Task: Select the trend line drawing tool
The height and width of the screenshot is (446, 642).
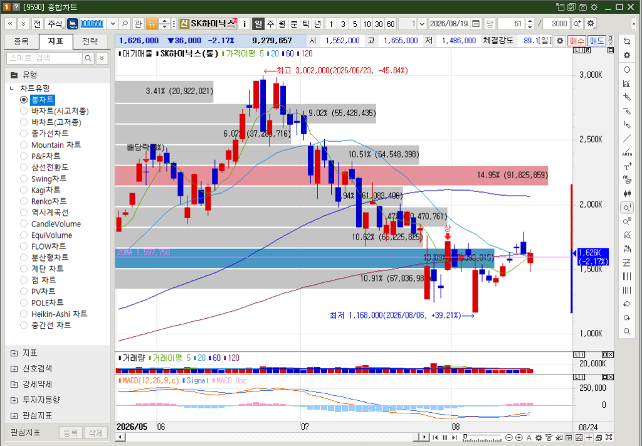Action: click(627, 139)
